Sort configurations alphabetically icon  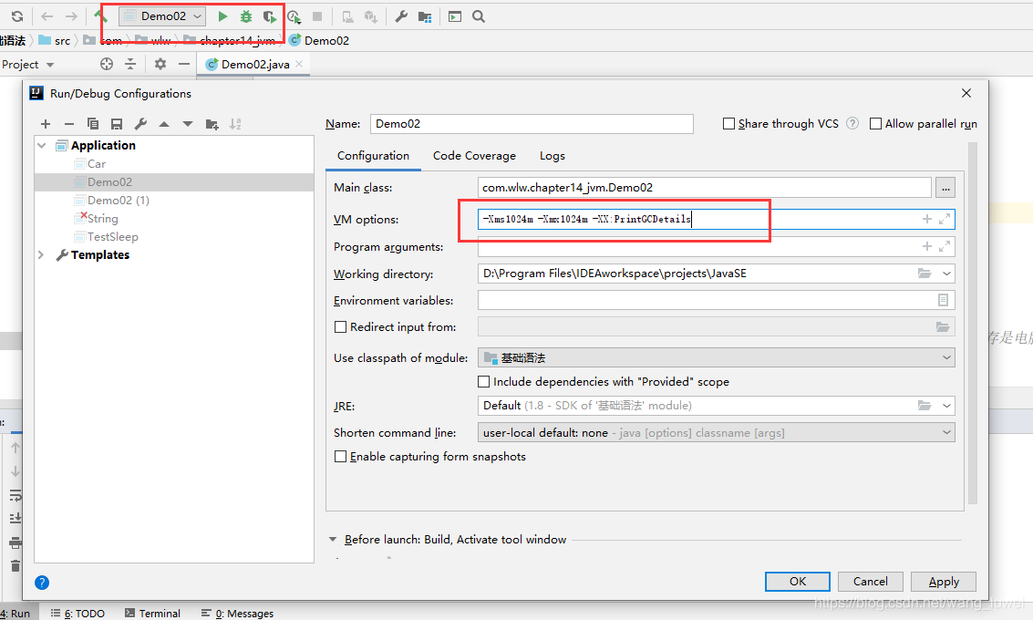pos(235,124)
